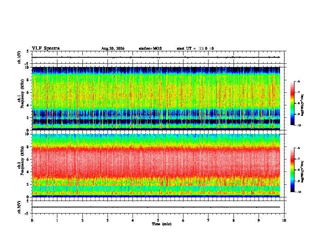Click the 2 minute tick on time axis
Image resolution: width=320 pixels, height=247 pixels.
pos(82,220)
